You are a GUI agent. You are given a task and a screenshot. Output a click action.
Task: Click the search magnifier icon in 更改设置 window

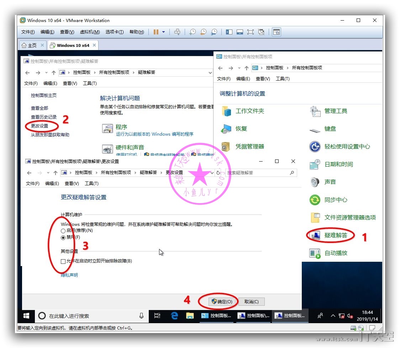pos(292,173)
